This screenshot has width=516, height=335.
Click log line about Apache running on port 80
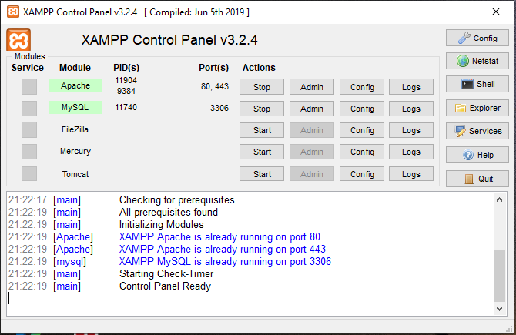tap(219, 237)
